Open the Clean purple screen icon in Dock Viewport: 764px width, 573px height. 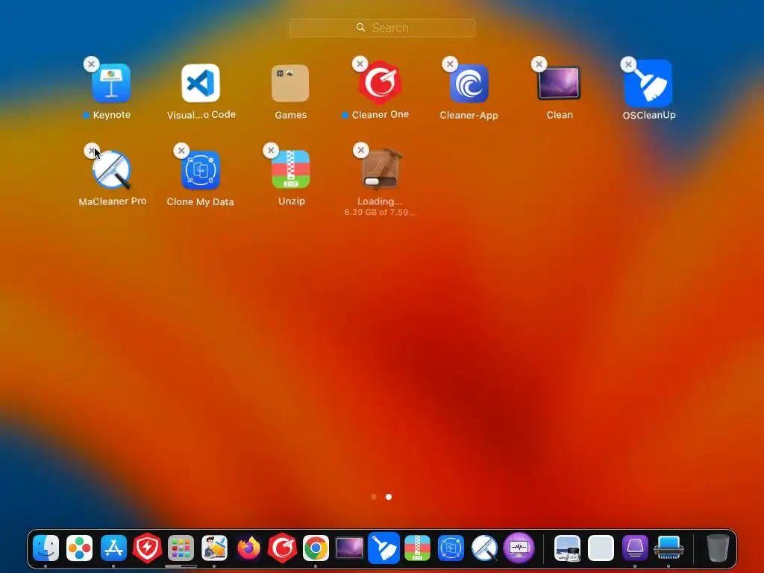coord(349,548)
